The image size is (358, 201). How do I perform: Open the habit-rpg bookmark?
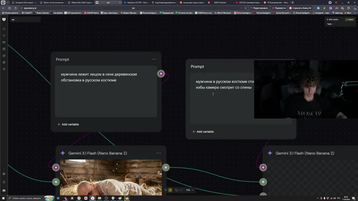[337, 13]
